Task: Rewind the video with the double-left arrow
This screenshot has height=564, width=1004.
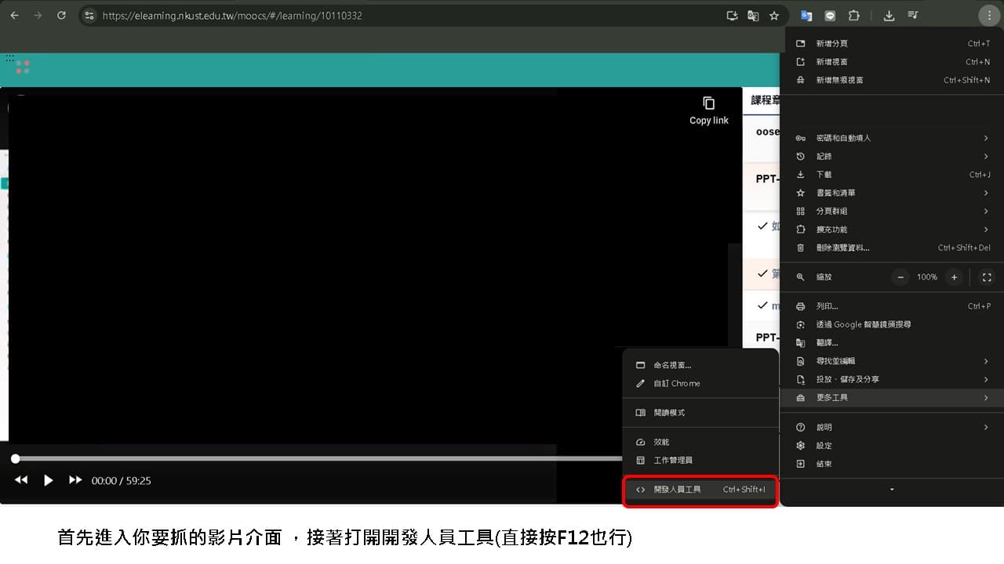Action: (x=21, y=480)
